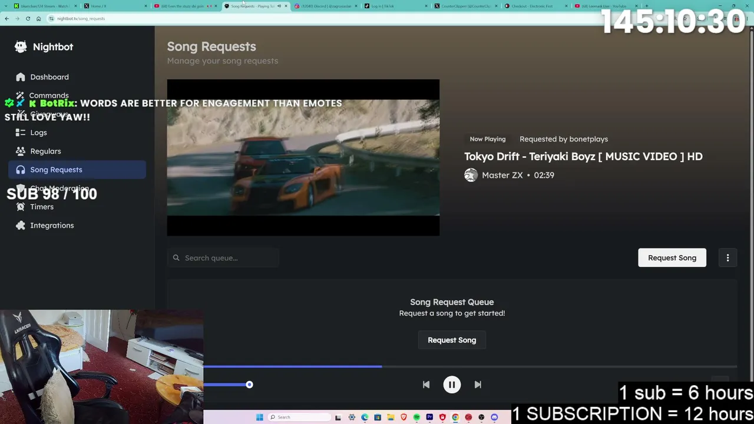The height and width of the screenshot is (424, 754).
Task: Open Microsoft Store from taskbar
Action: (x=378, y=418)
